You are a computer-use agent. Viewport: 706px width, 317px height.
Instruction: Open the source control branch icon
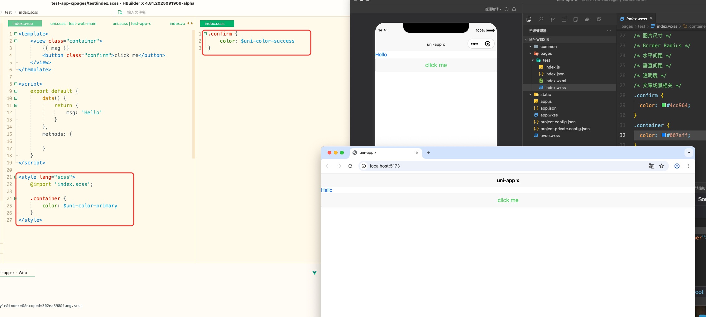tap(552, 19)
